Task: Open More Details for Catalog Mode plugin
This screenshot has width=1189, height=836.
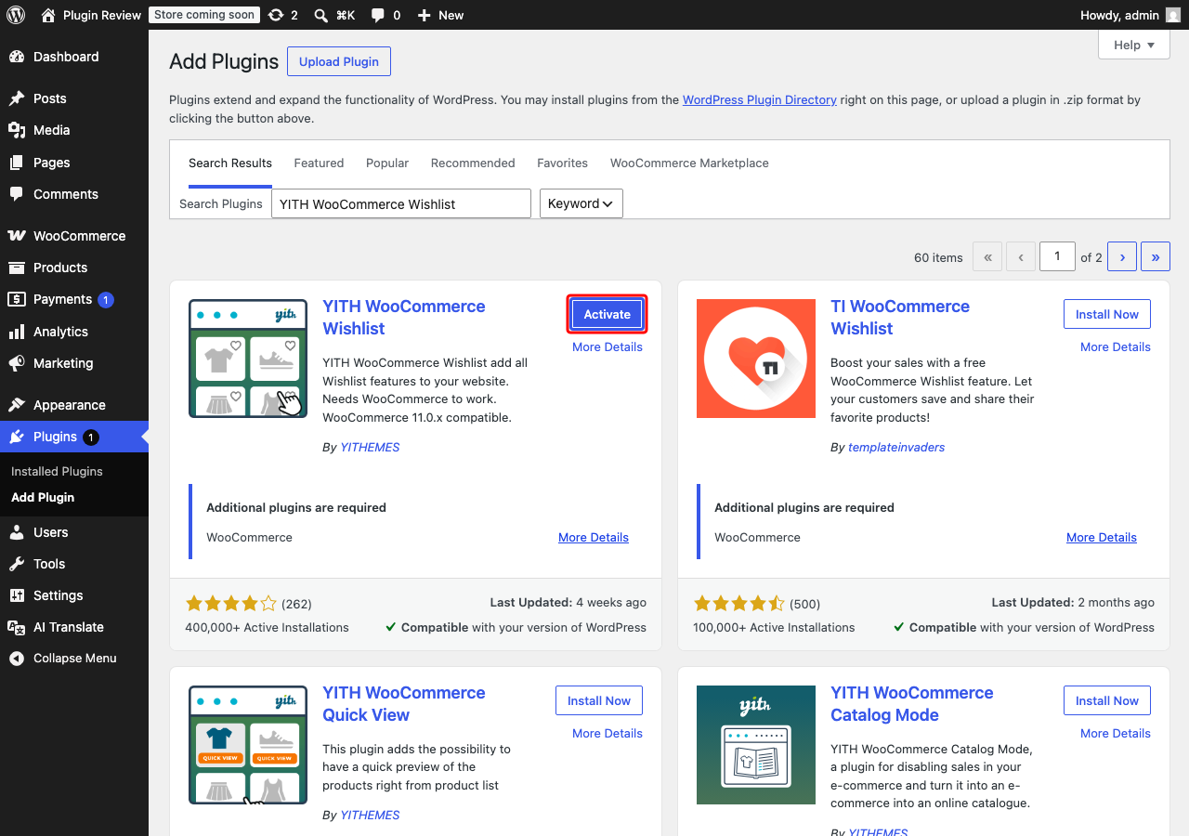Action: pos(1116,733)
